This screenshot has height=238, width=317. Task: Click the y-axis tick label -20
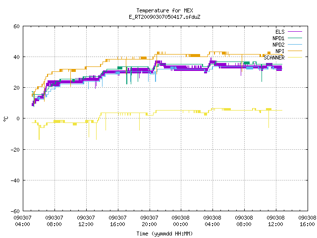point(15,150)
